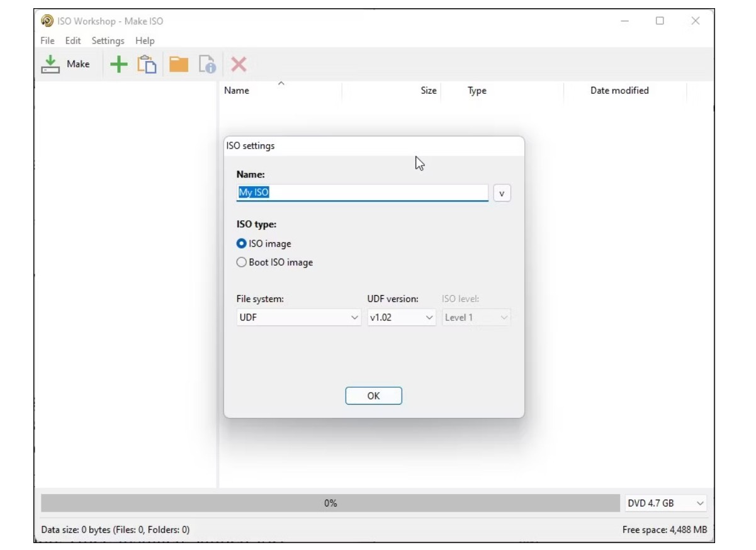Sort files by the Name column header

click(236, 90)
